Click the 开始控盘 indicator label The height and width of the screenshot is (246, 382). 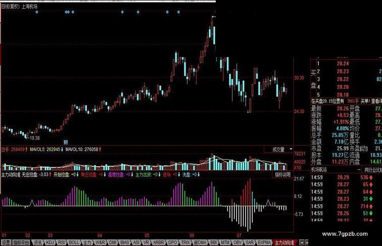62,175
